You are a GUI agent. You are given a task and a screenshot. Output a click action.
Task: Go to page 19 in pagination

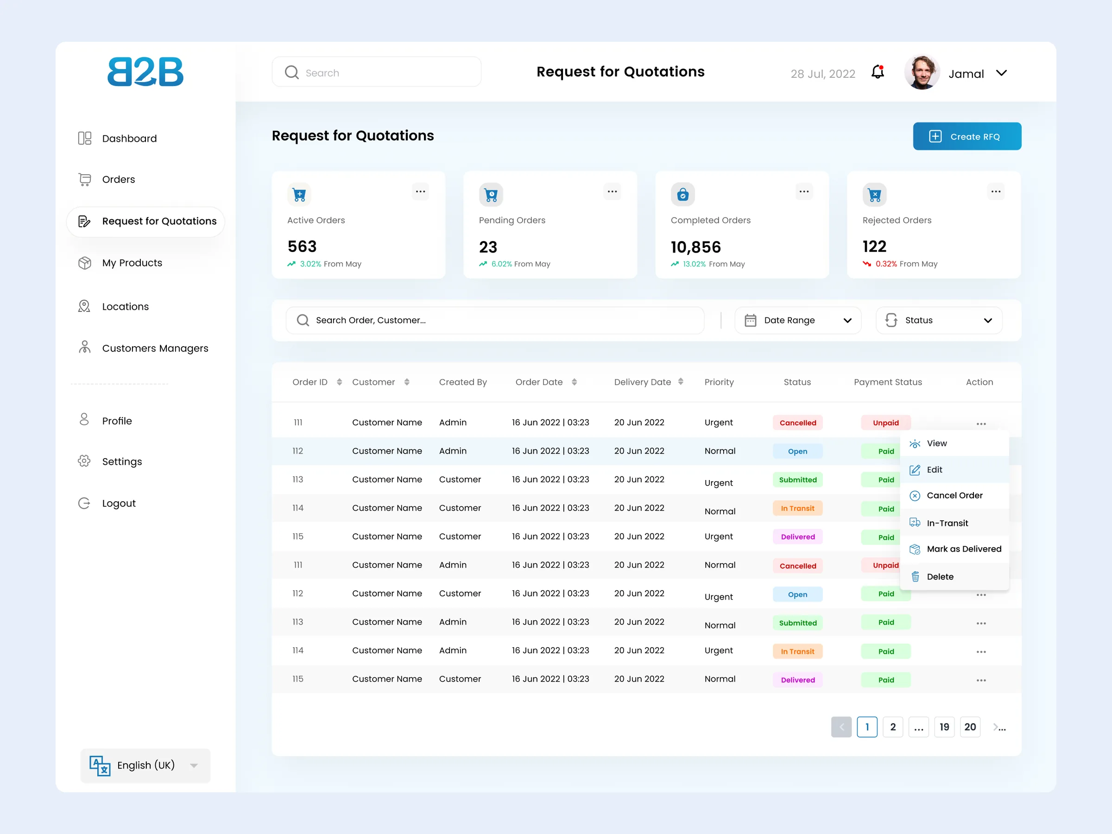[944, 727]
